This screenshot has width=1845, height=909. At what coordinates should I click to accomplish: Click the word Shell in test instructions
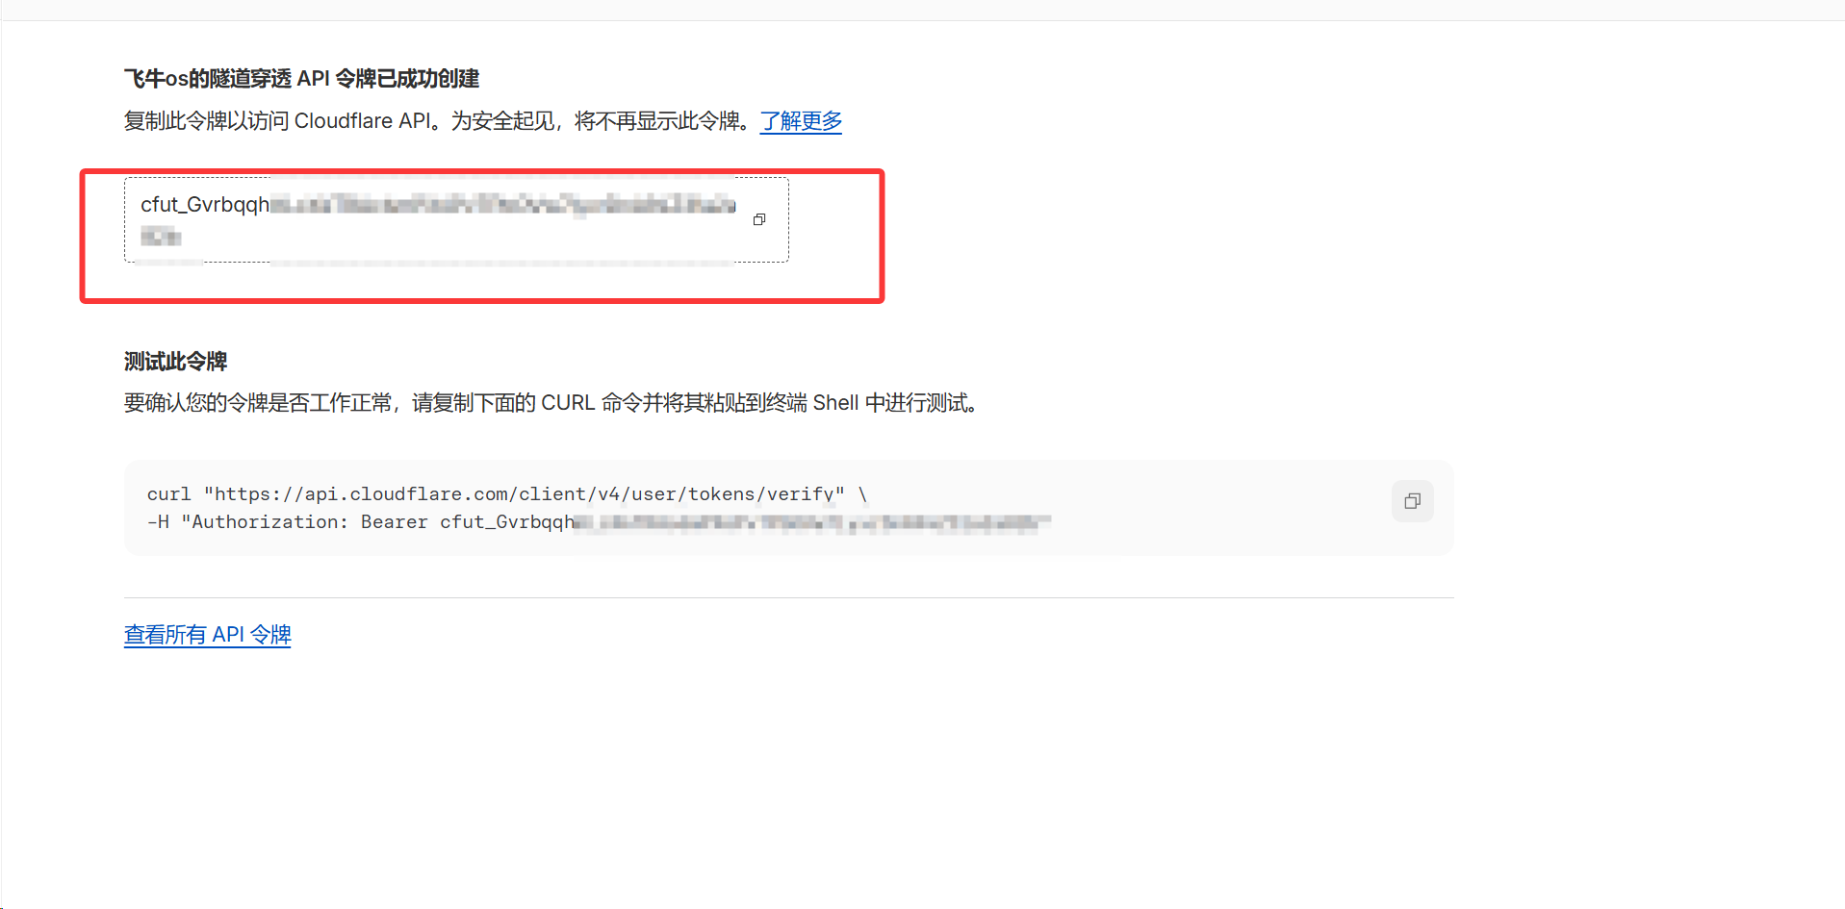point(835,403)
